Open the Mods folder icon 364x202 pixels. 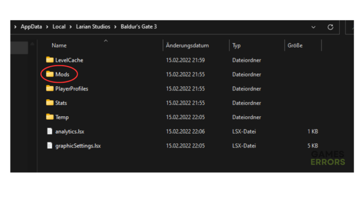coord(50,74)
